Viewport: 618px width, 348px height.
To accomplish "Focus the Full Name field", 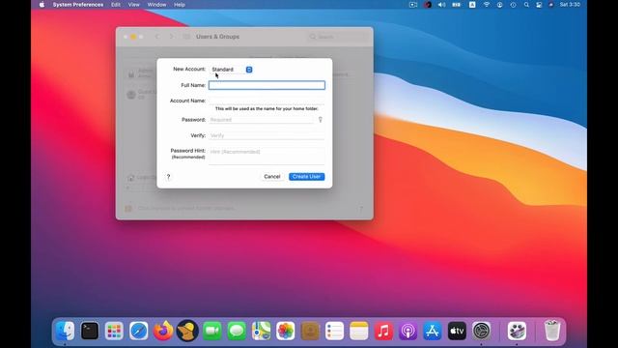I will [267, 85].
